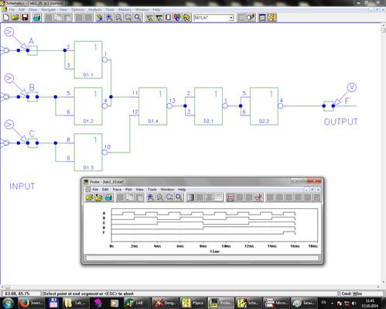The height and width of the screenshot is (309, 386).
Task: Click the red Save icon in Schematics toolbar
Action: point(25,18)
